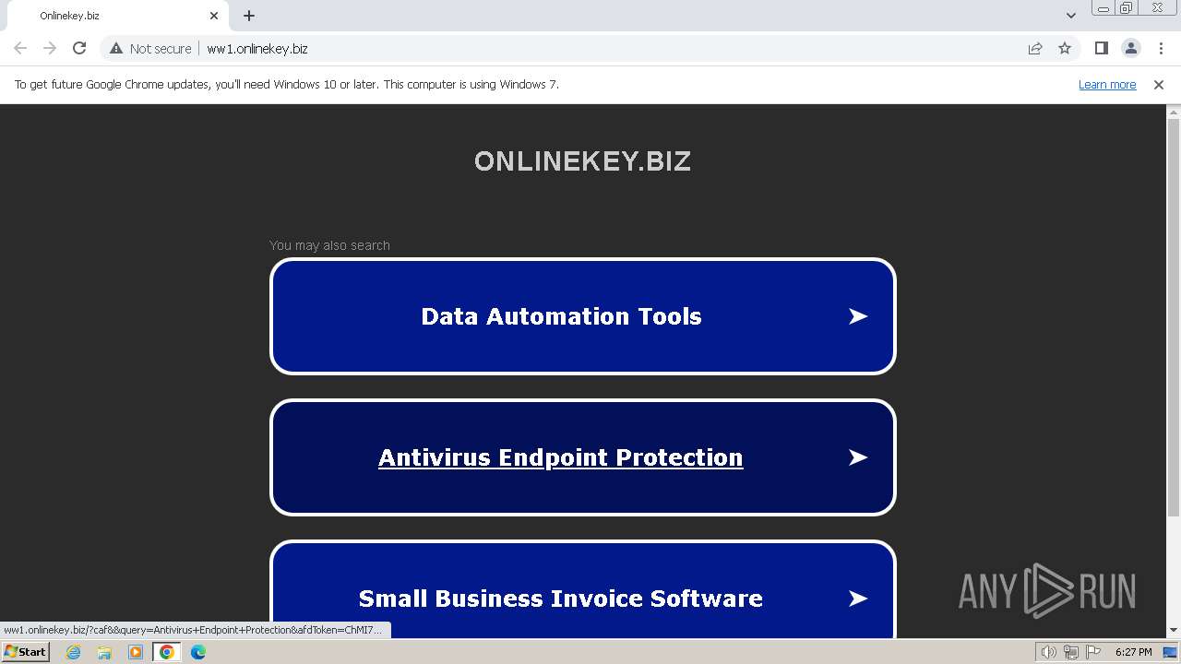Click the You may also search label
This screenshot has height=664, width=1181.
click(x=329, y=245)
